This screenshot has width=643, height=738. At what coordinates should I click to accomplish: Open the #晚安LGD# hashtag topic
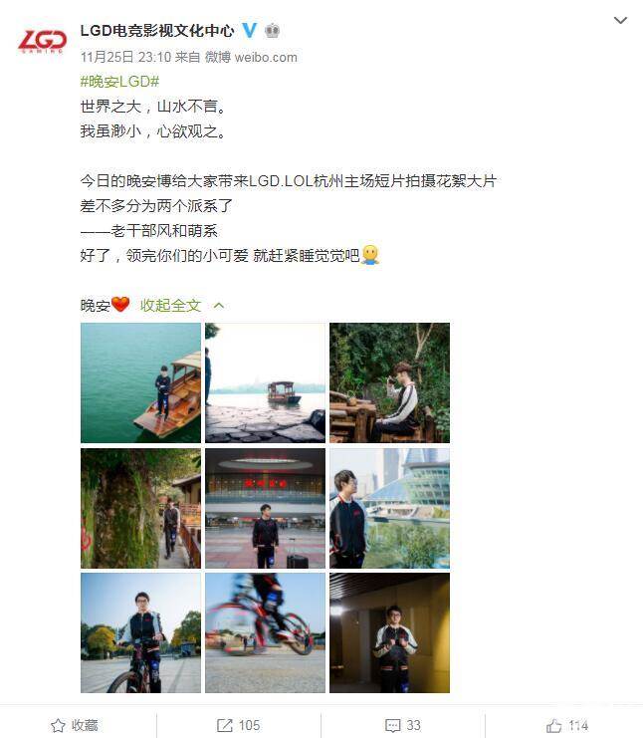tap(120, 82)
